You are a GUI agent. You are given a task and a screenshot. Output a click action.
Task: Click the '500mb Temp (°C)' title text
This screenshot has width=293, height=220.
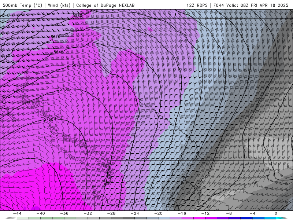click(22, 5)
